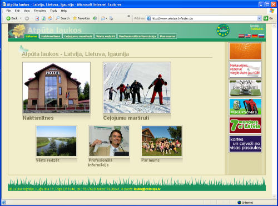Expand the toolbar overflow chevron

(128, 16)
